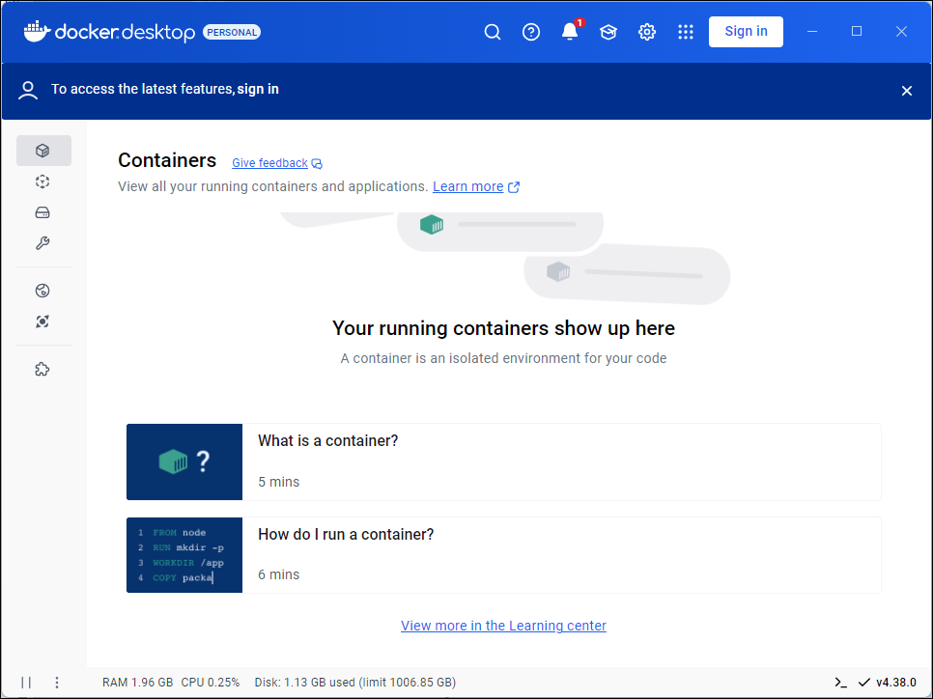
Task: Dismiss the sign in banner
Action: [x=906, y=91]
